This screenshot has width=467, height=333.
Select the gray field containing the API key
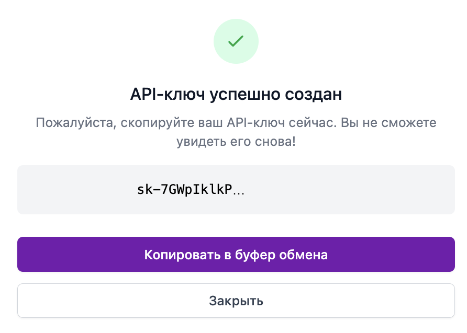(236, 189)
